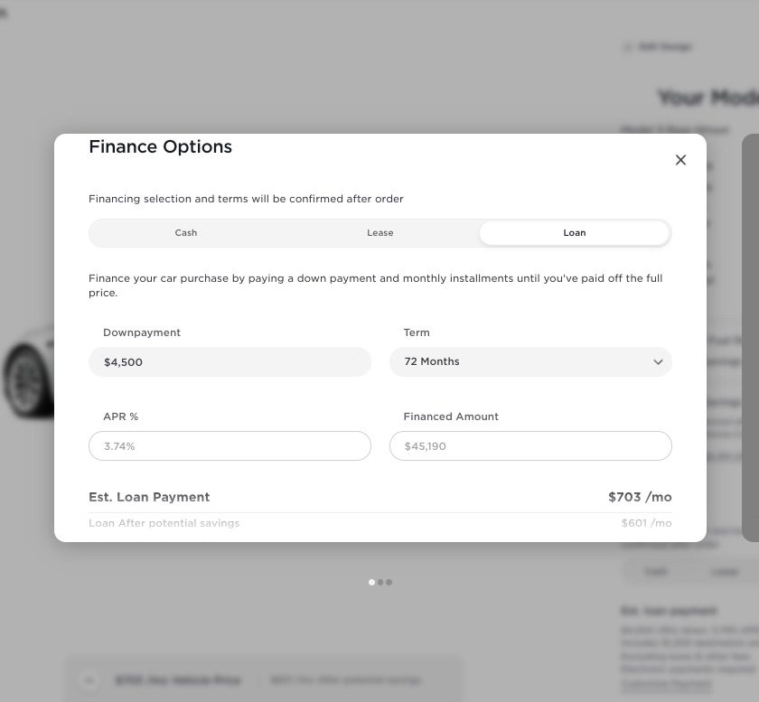
Task: Select first carousel dot indicator
Action: (x=371, y=583)
